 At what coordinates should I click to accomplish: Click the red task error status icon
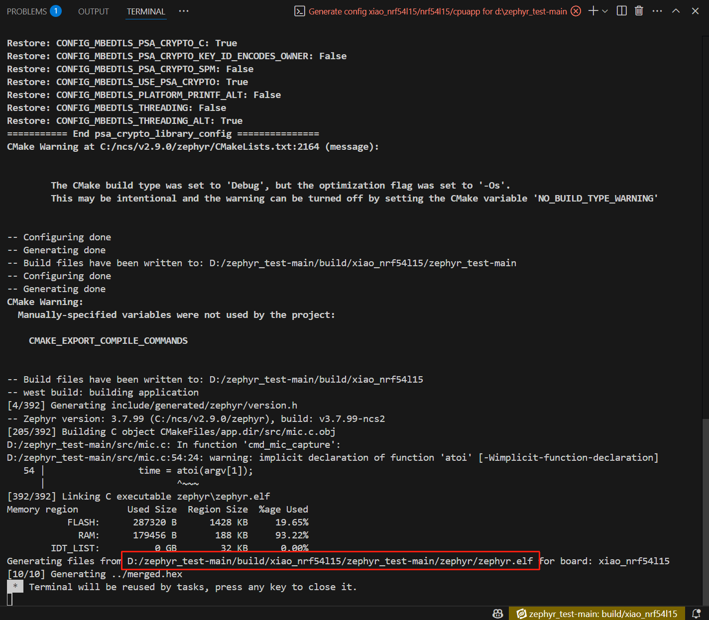pos(576,11)
